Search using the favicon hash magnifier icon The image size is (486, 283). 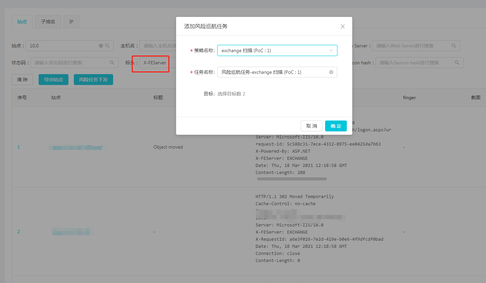point(457,63)
